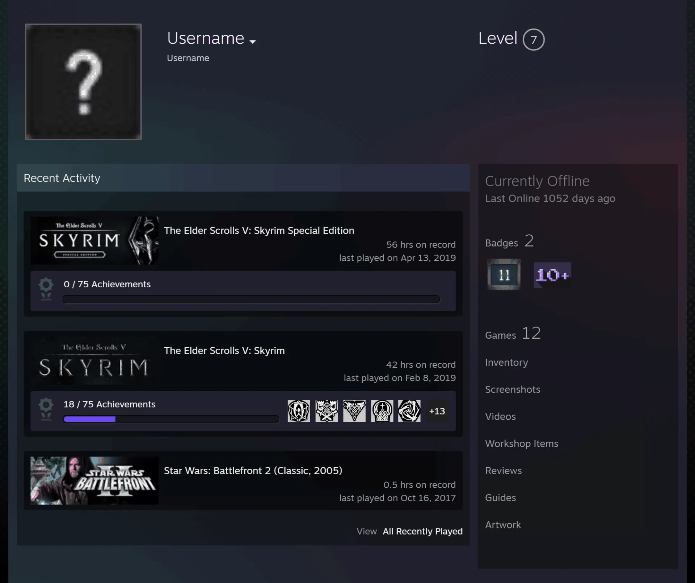The width and height of the screenshot is (695, 583).
Task: Click achievement trophy icon next to 18 / 75
Action: click(46, 409)
